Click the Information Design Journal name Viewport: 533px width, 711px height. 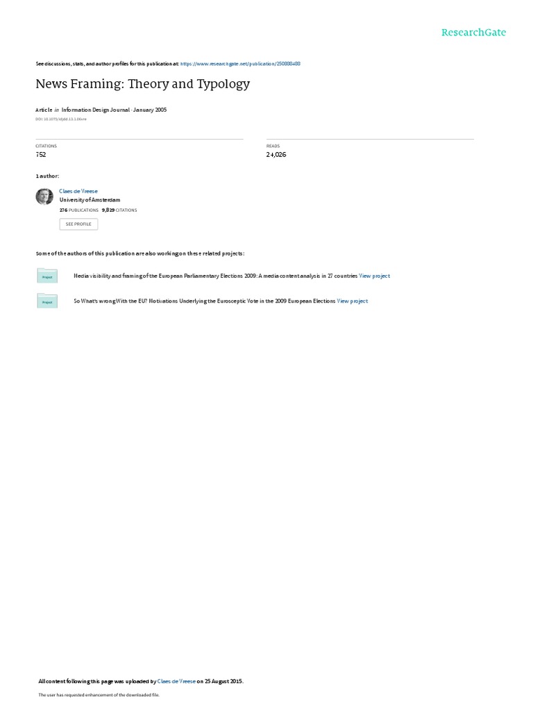(96, 110)
